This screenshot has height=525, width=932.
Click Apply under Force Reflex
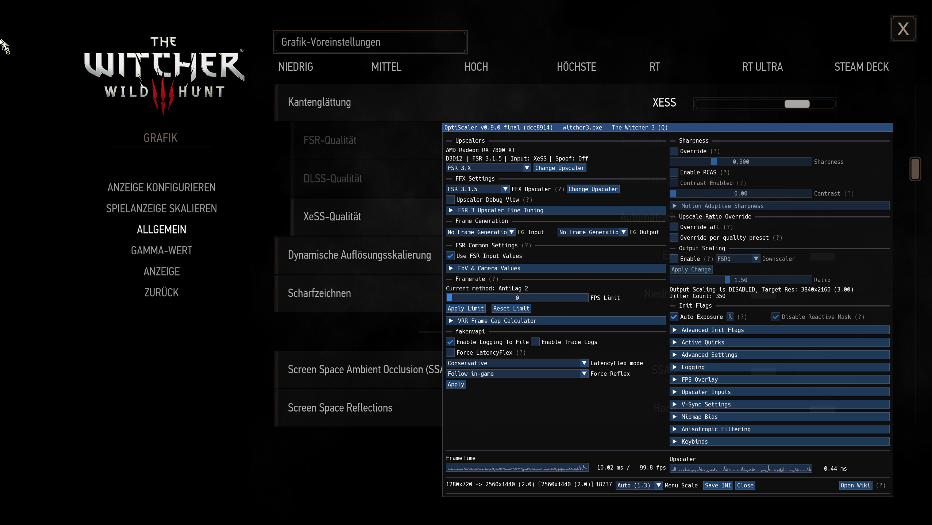[x=456, y=384]
